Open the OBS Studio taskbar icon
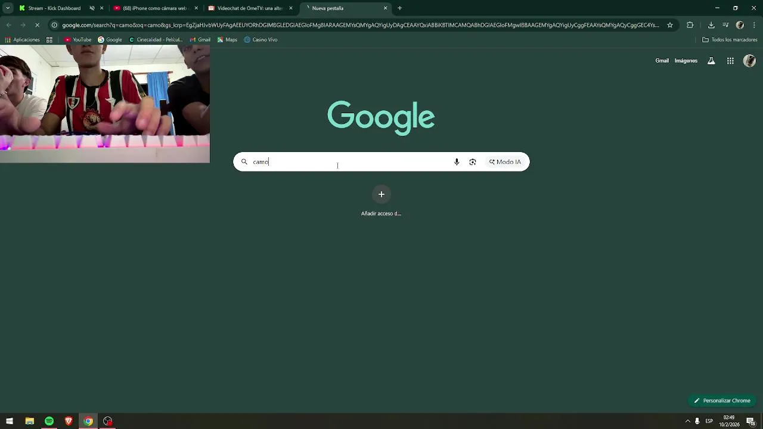 coord(108,421)
